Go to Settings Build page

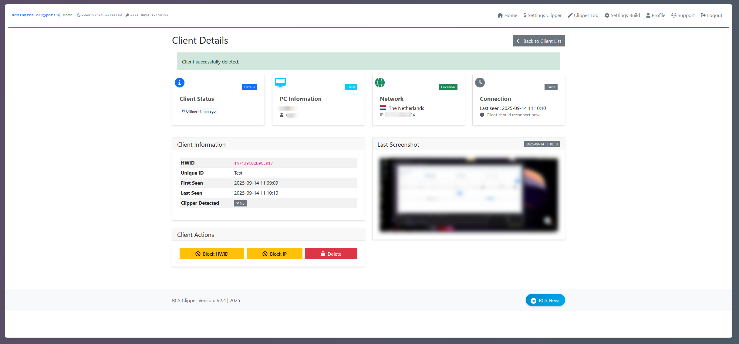coord(622,15)
